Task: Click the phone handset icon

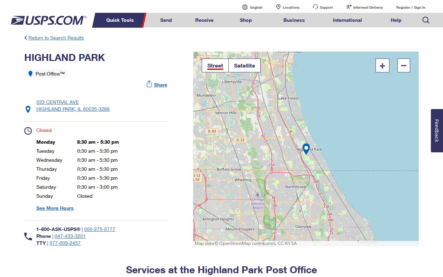Action: click(x=28, y=236)
